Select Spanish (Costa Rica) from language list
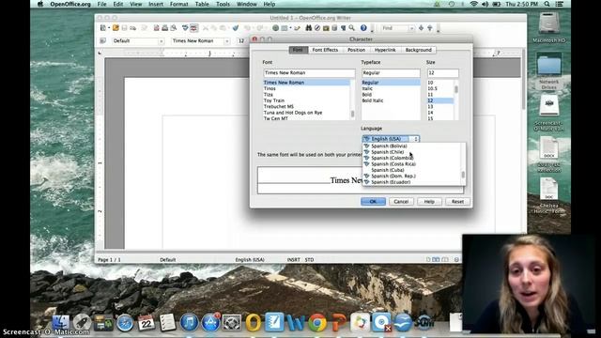 click(x=412, y=163)
